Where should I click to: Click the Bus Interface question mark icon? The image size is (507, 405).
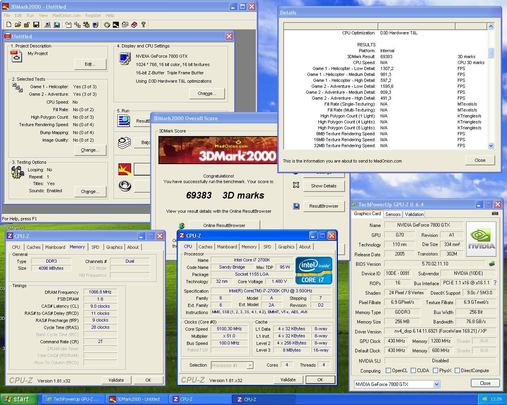pyautogui.click(x=495, y=283)
